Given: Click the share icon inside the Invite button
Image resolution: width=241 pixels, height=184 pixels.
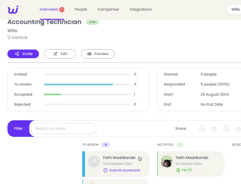Looking at the screenshot, I should pos(17,54).
